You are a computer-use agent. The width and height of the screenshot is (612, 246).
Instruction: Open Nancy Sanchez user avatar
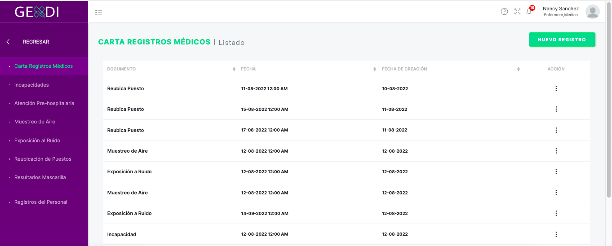point(592,12)
